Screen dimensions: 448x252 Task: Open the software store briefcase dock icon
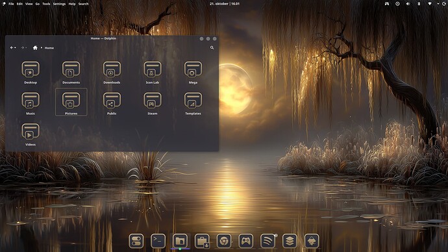coord(202,241)
